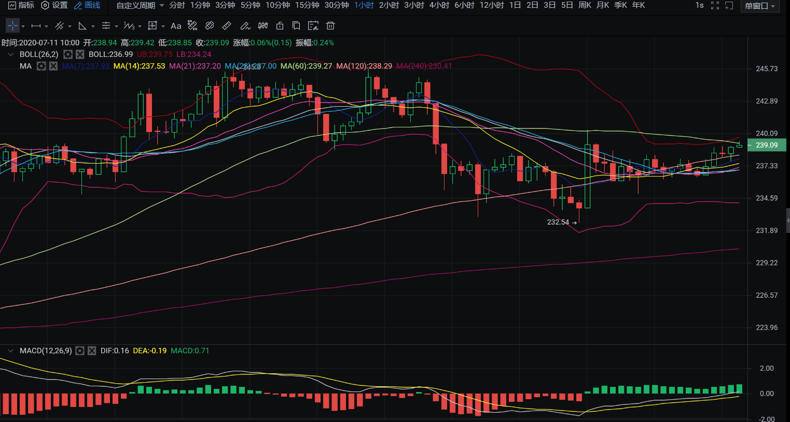Toggle the lock drawings icon
790x422 pixels.
coord(280,25)
